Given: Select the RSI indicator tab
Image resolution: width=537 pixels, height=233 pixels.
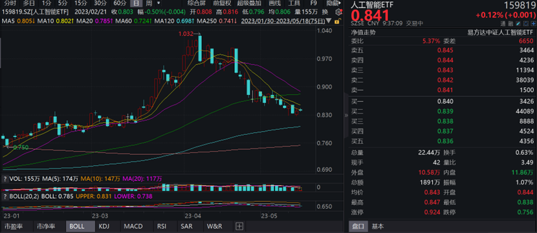Looking at the screenshot, I should point(162,226).
